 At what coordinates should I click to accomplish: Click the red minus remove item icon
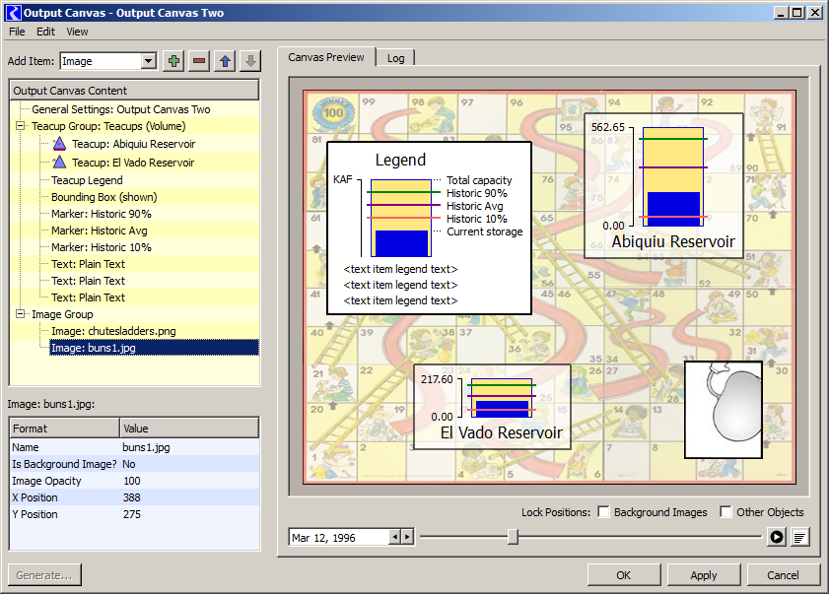click(199, 61)
